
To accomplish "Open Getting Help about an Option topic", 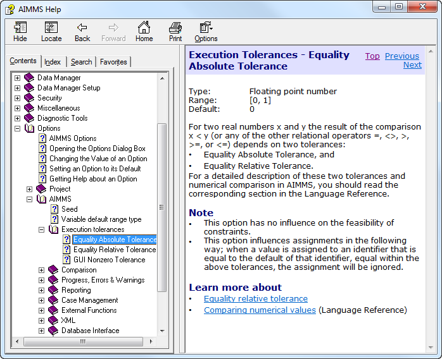I will coord(93,179).
